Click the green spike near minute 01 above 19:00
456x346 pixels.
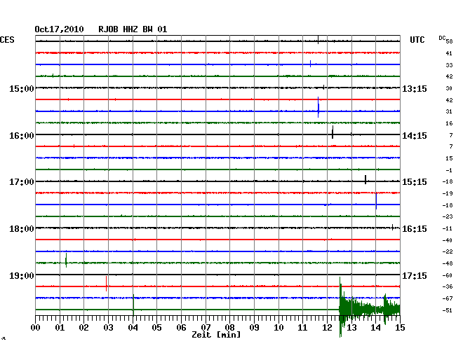click(66, 260)
